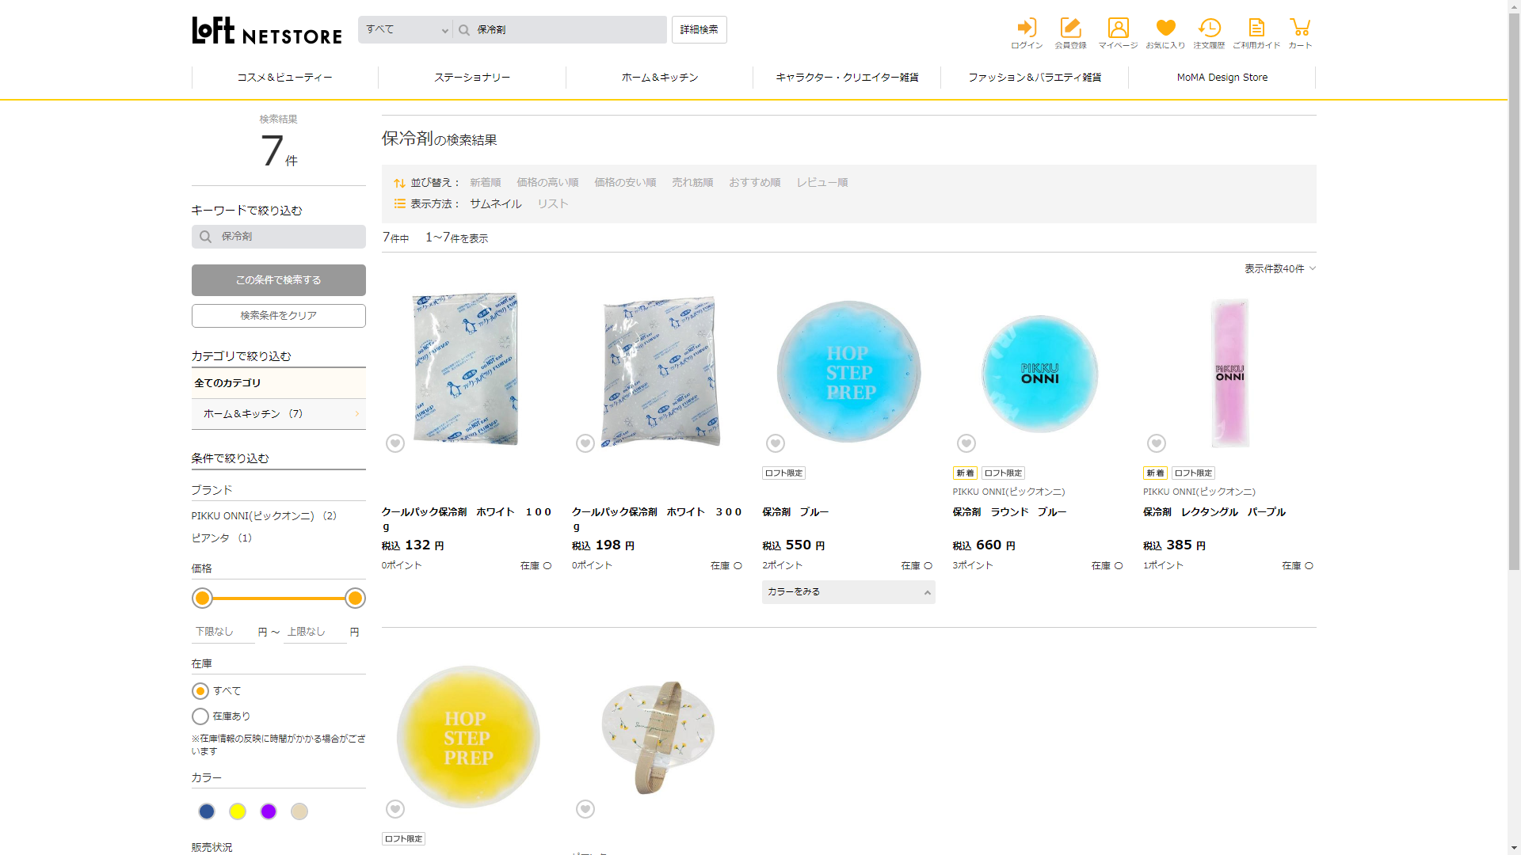Filter by the purple color swatch
The height and width of the screenshot is (855, 1521).
coord(269,811)
